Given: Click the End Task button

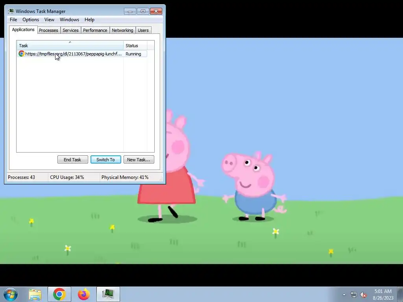Looking at the screenshot, I should 72,160.
